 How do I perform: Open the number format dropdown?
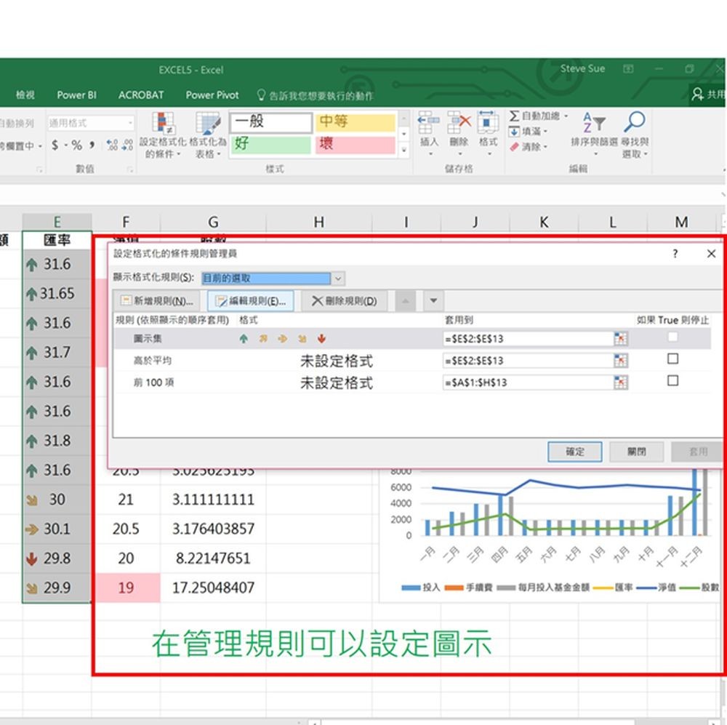pyautogui.click(x=130, y=123)
